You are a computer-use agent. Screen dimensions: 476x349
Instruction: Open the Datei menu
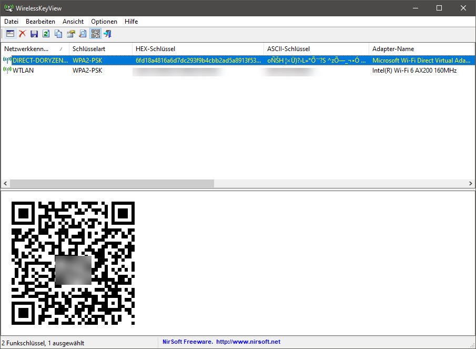[x=11, y=22]
